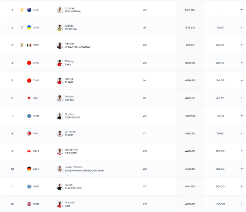Click the Australia flag icon
The height and width of the screenshot is (212, 246).
(x=29, y=10)
